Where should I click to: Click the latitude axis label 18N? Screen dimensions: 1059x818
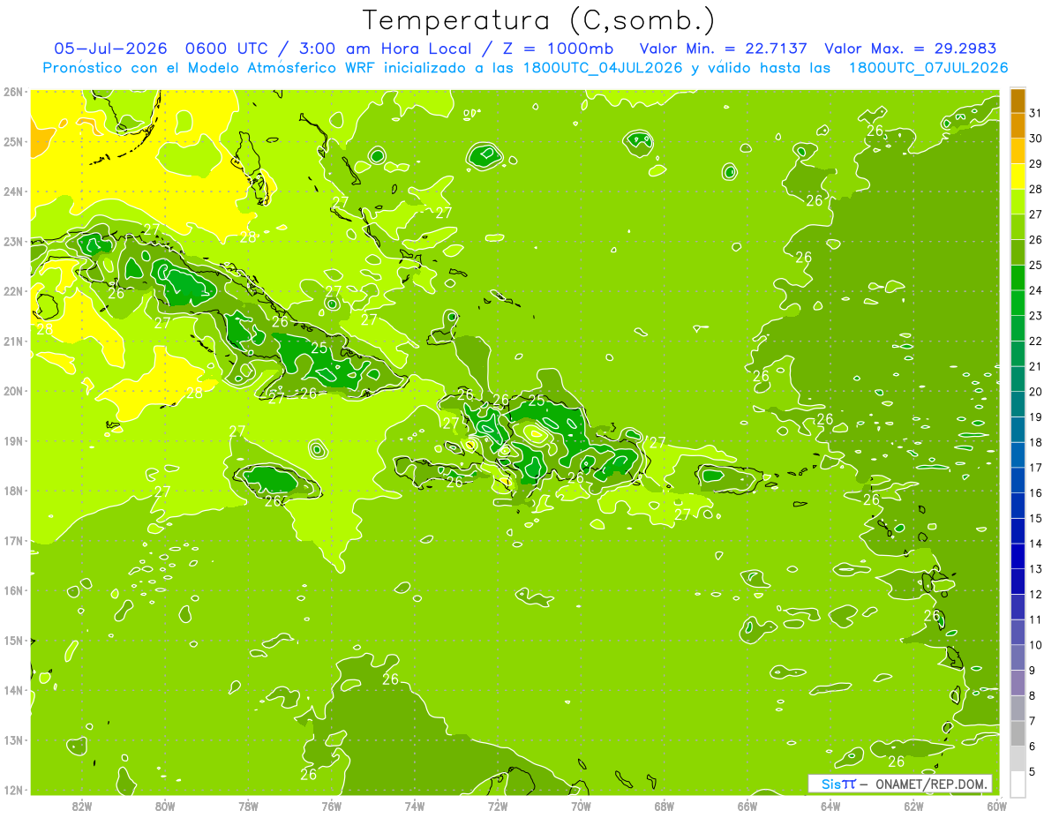[13, 491]
